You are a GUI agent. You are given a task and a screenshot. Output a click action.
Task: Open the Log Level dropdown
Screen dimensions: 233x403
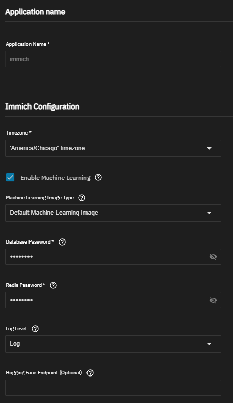(x=113, y=344)
